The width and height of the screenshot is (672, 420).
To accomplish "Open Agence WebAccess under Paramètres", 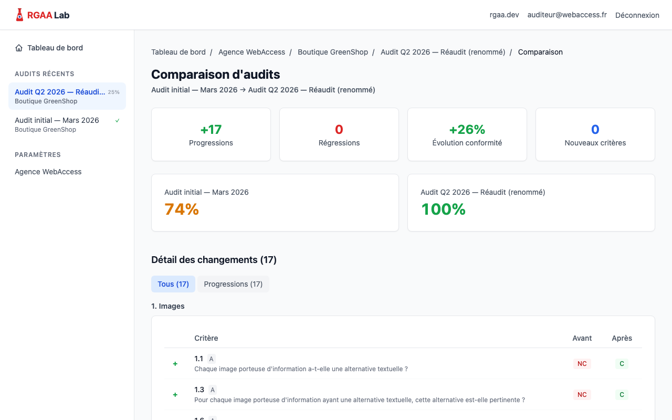I will pos(48,172).
